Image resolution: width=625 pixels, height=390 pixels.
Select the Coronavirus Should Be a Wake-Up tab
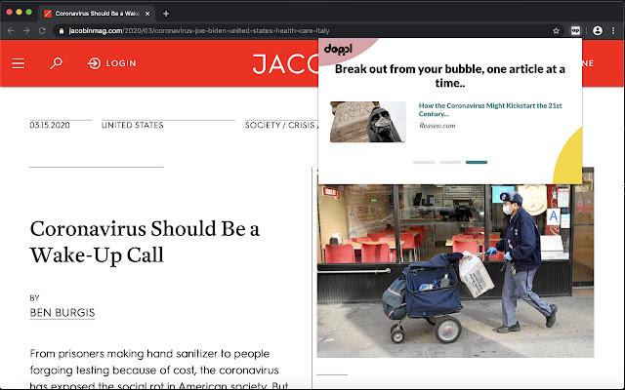[96, 14]
